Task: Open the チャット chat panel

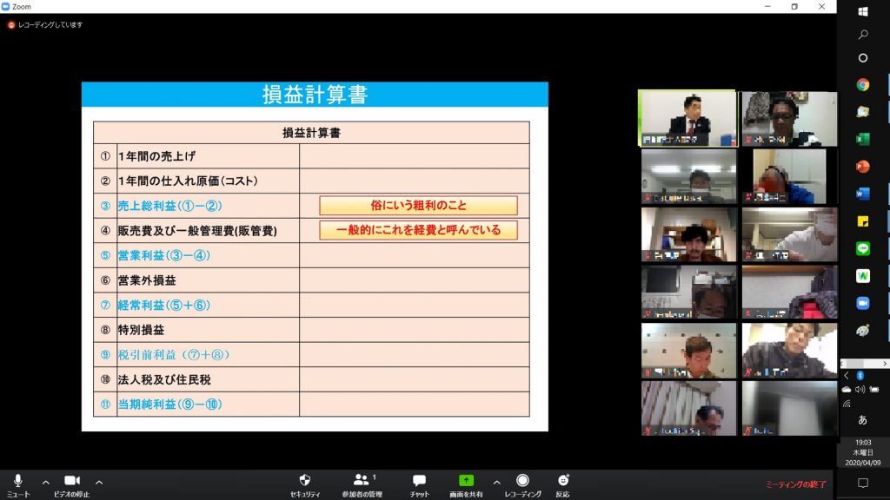Action: 420,485
